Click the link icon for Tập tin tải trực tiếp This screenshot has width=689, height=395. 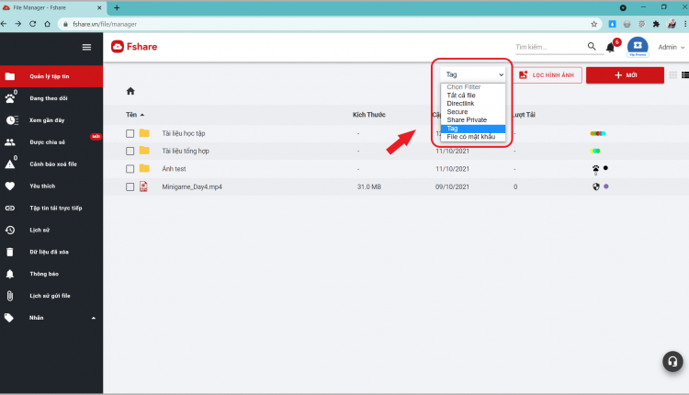click(x=10, y=208)
